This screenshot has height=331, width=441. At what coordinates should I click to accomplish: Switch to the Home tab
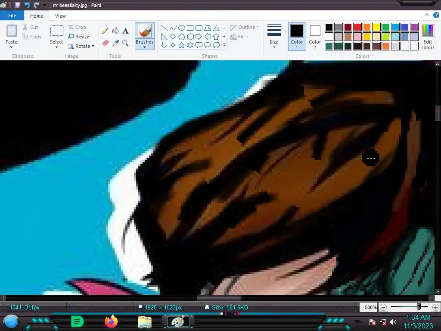37,16
